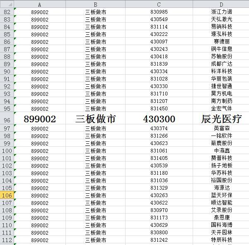Click cell containing 赞普科技

click(x=221, y=158)
